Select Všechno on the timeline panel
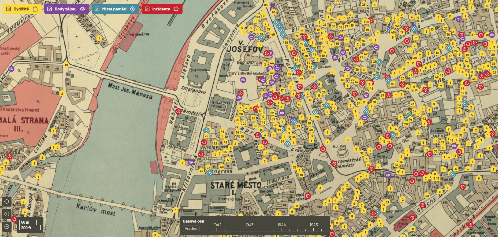Viewport: 498px width, 237px height. coord(191,229)
